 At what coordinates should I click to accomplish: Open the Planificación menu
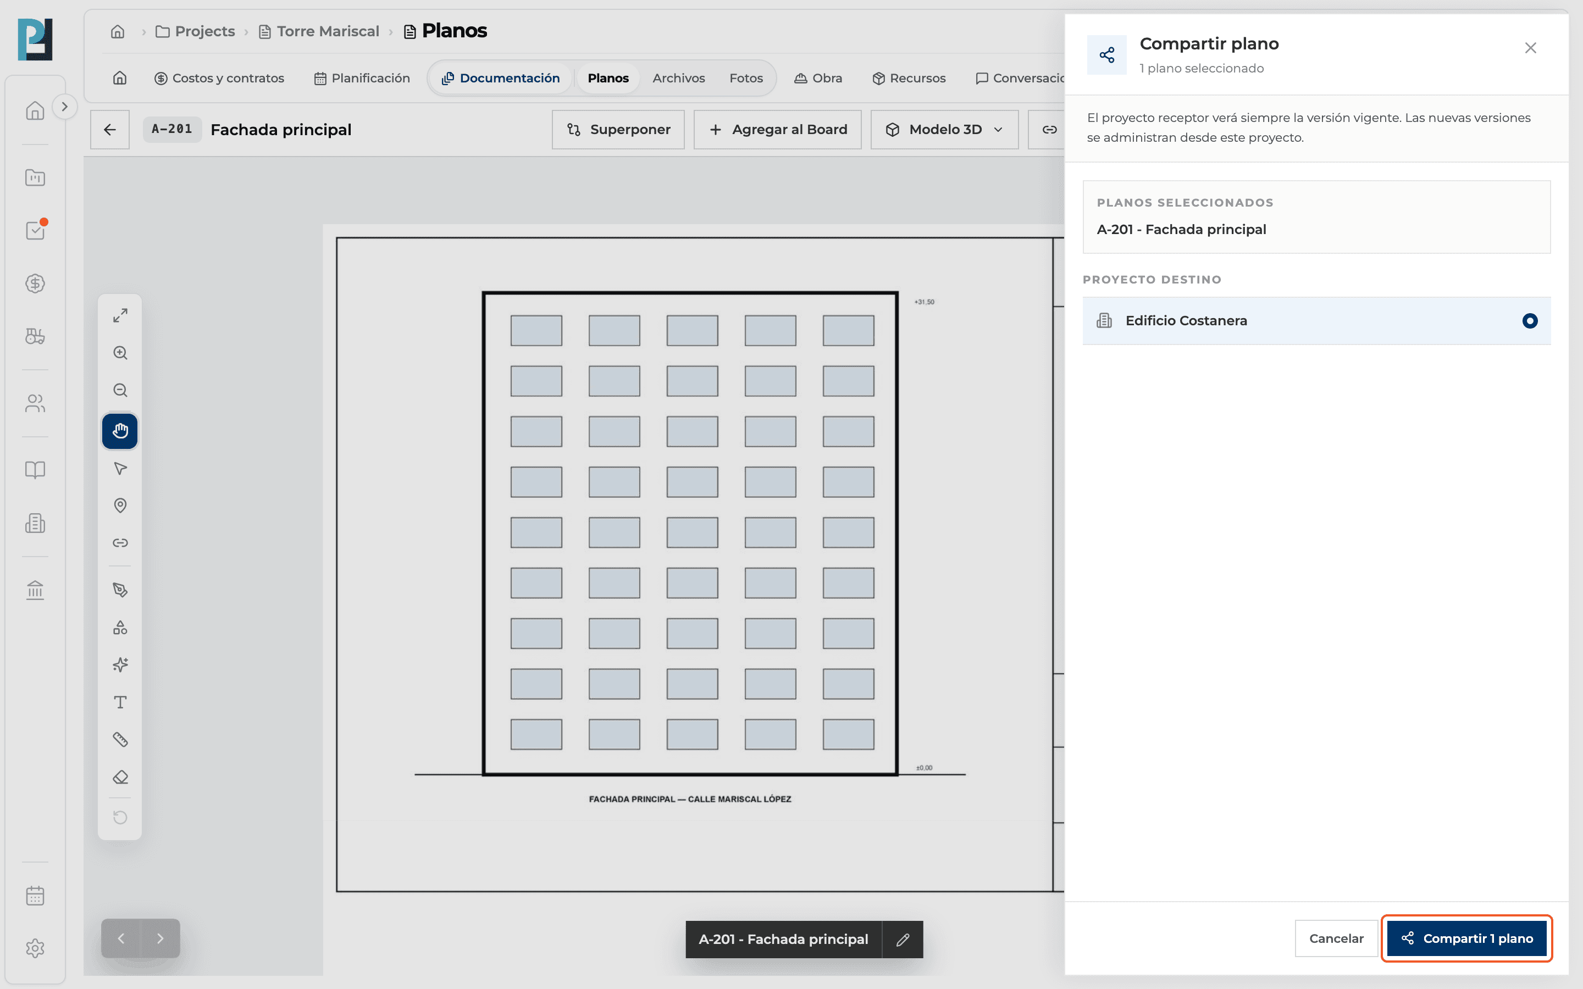[362, 78]
